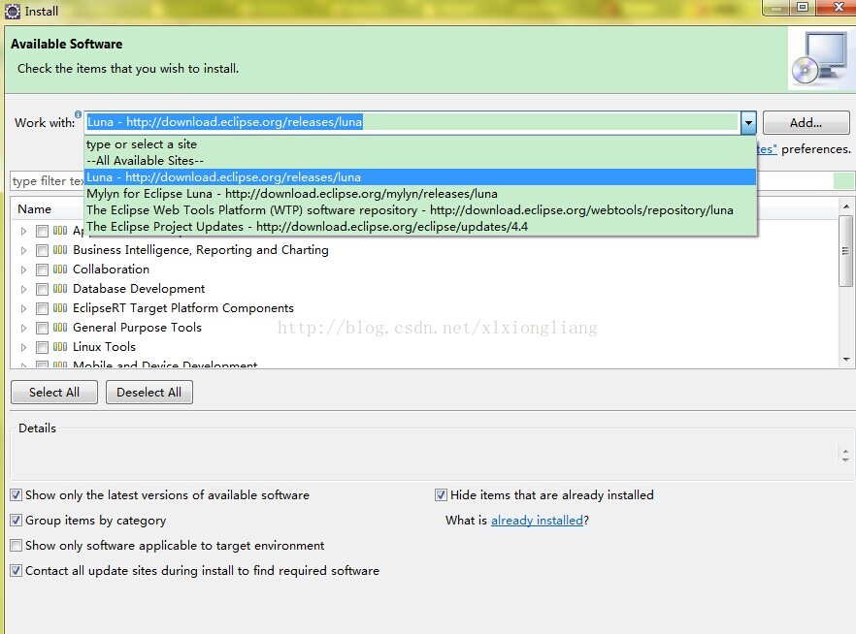The image size is (856, 634).
Task: Select Business Intelligence, Reporting and Charting label
Action: click(x=200, y=250)
